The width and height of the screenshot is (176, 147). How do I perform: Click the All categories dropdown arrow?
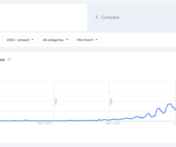click(x=67, y=40)
